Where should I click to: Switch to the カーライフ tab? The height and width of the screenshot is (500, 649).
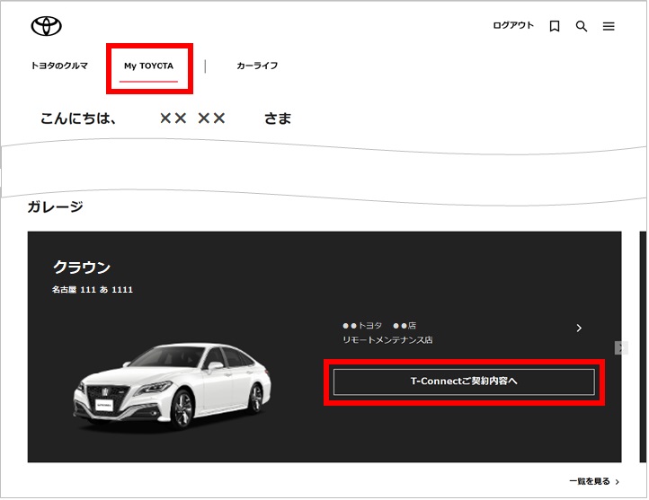tap(257, 66)
